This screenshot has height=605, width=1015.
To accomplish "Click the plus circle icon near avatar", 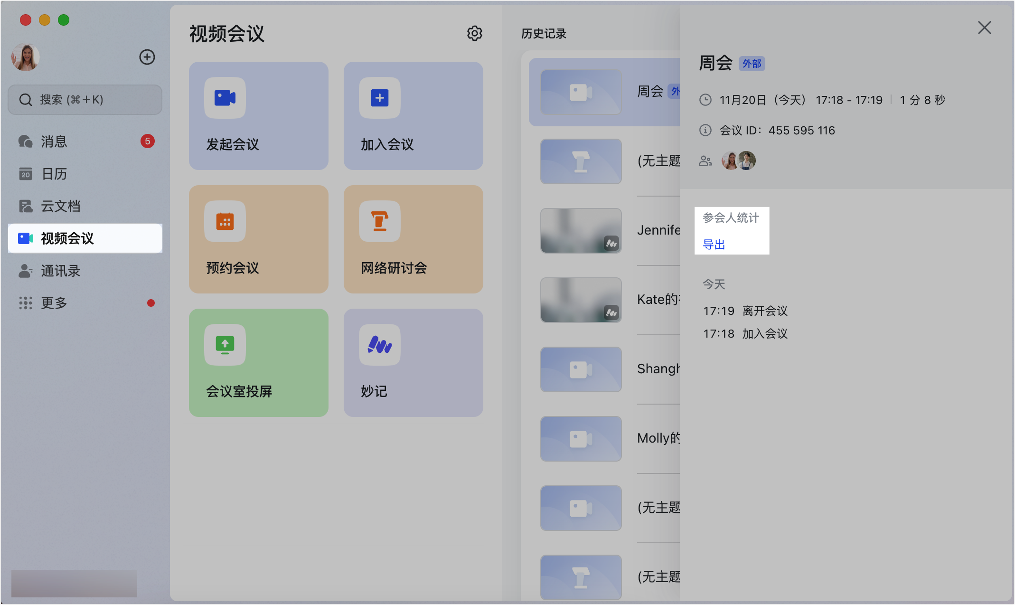I will [x=147, y=57].
